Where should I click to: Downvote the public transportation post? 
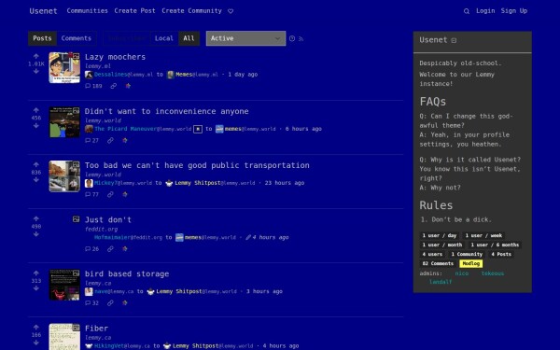click(36, 180)
